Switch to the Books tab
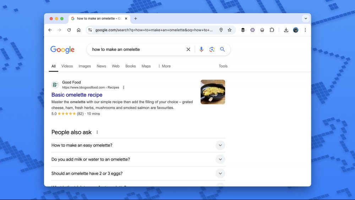355x200 pixels. coord(130,66)
